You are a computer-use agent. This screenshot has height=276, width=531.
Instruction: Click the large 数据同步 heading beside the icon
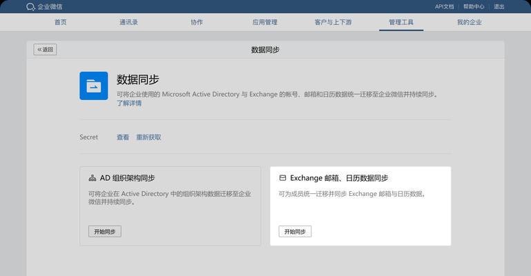tap(138, 79)
